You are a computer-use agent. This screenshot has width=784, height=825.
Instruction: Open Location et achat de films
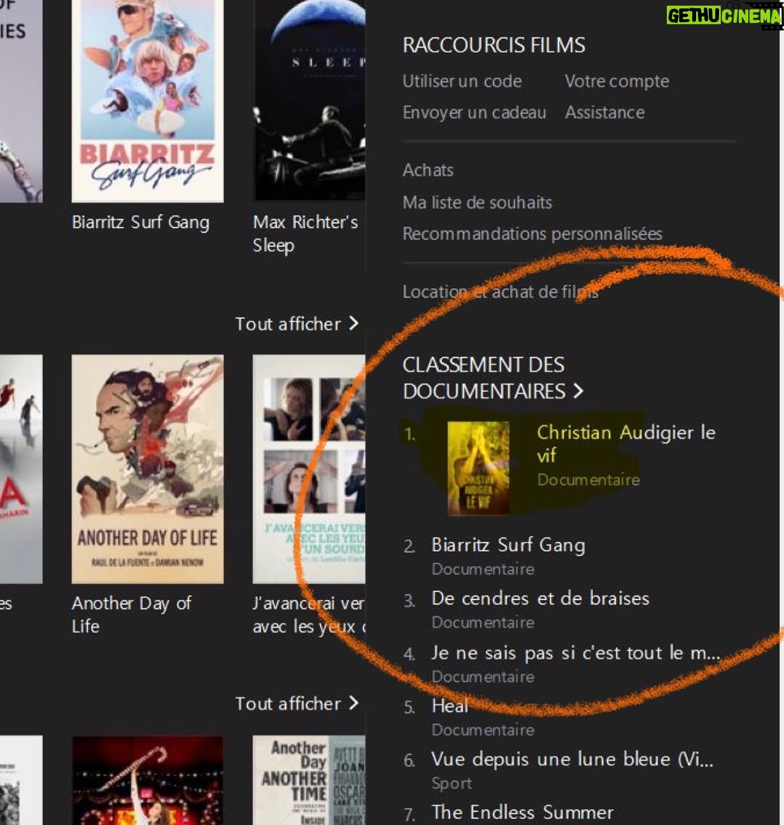pos(501,292)
